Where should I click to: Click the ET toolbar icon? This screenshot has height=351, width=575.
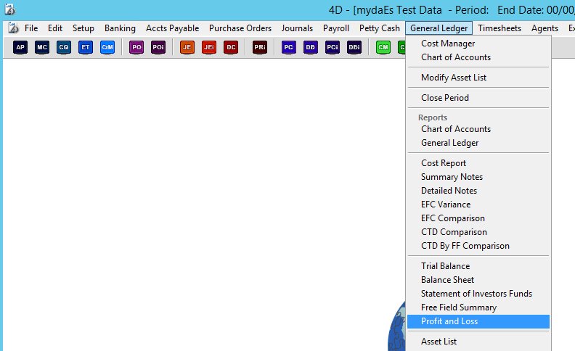tap(86, 47)
